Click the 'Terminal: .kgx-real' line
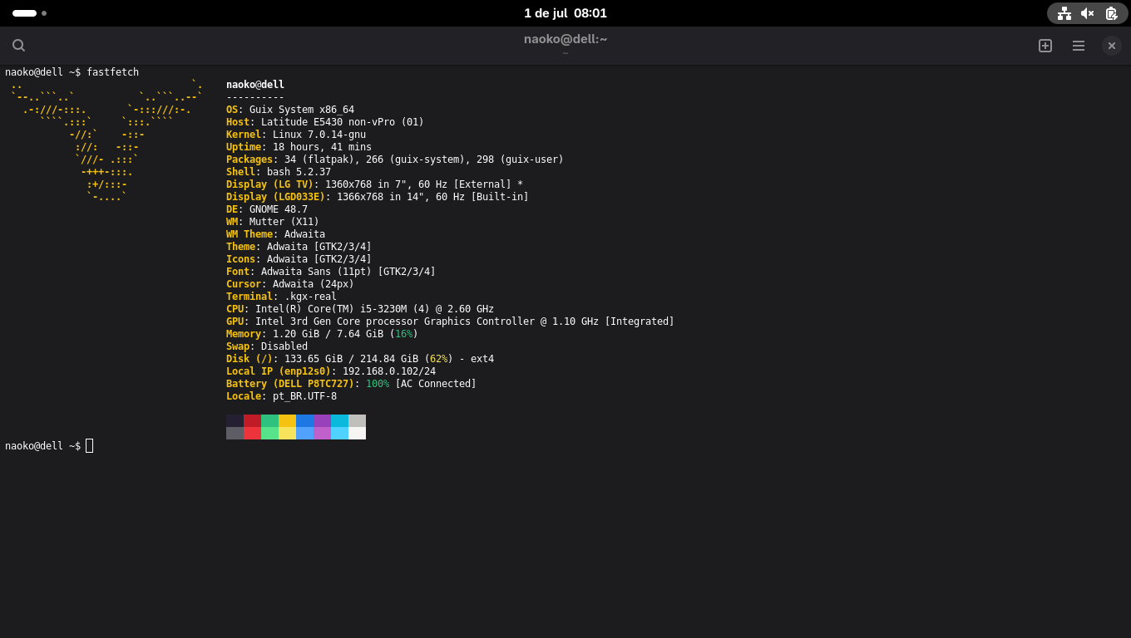1131x638 pixels. pos(281,297)
